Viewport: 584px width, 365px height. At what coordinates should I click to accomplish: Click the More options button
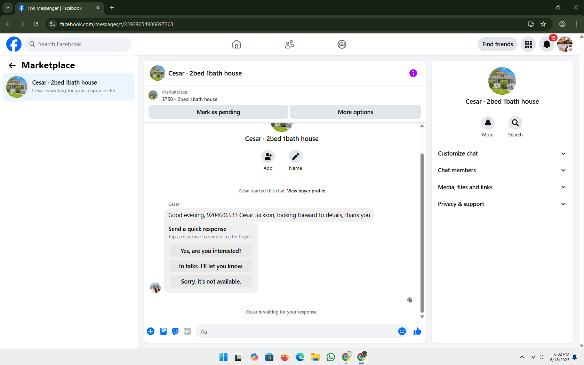(x=355, y=112)
